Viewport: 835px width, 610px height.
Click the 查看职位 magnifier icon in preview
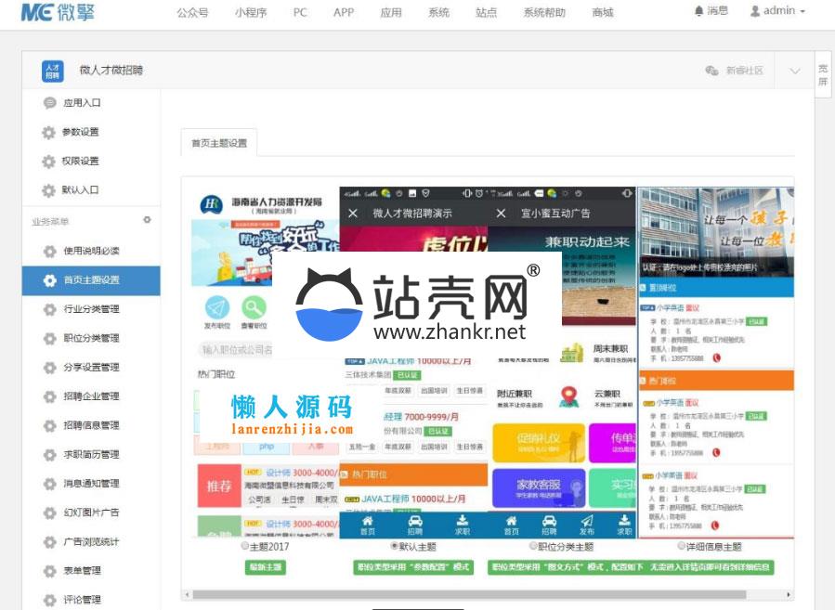[254, 307]
